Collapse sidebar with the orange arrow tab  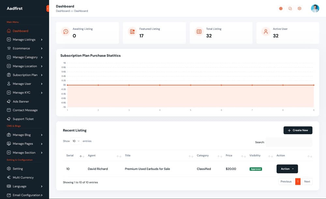point(48,8)
